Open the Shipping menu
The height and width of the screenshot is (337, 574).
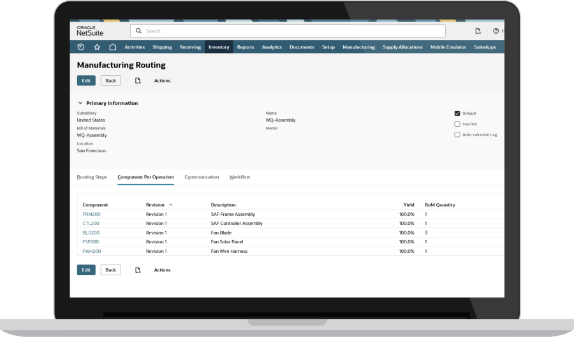(162, 47)
